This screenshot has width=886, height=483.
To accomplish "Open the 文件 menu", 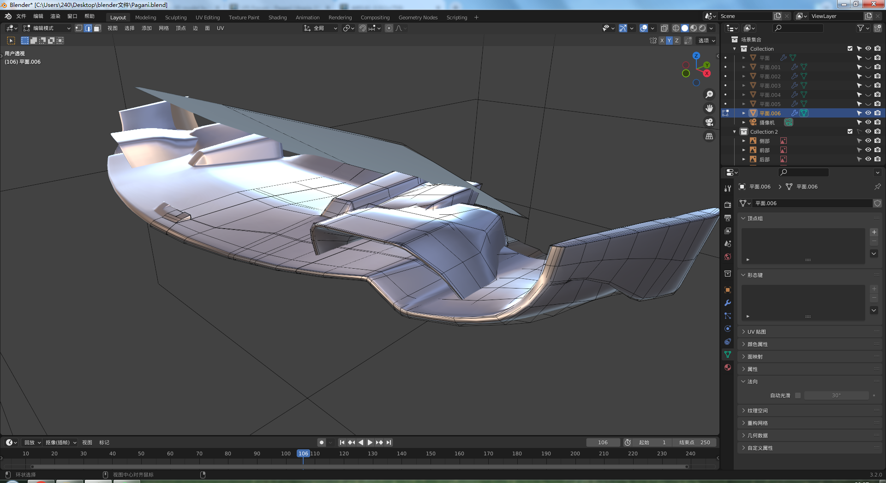I will point(21,16).
